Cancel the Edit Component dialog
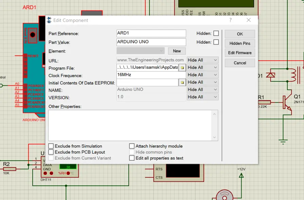 [240, 63]
